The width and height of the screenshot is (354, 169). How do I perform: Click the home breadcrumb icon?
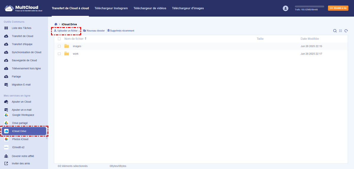click(x=56, y=24)
